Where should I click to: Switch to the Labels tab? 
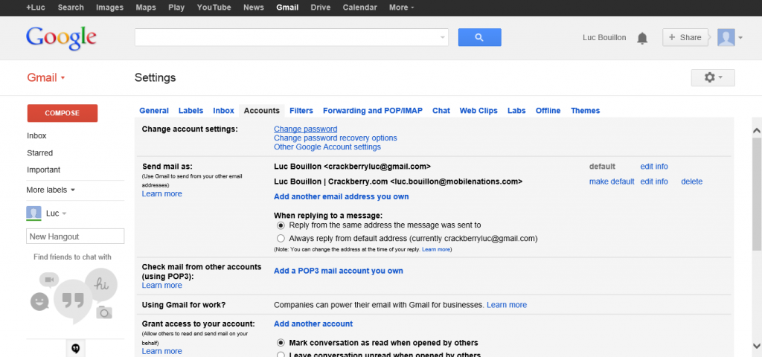(x=190, y=111)
